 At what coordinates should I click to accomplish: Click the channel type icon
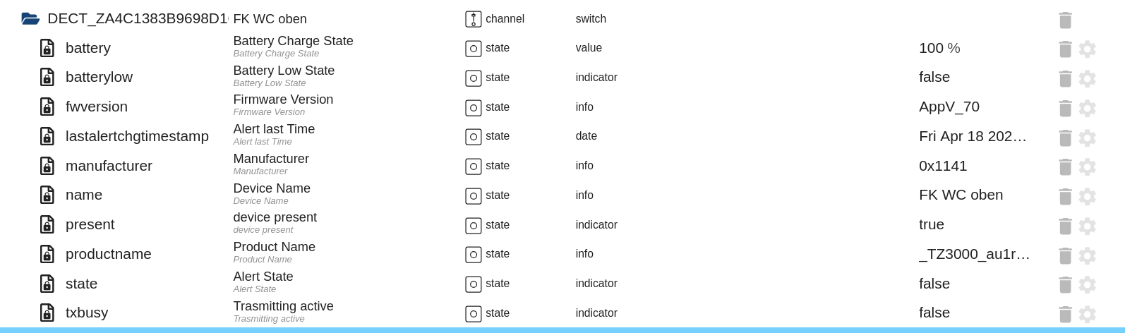[x=473, y=19]
